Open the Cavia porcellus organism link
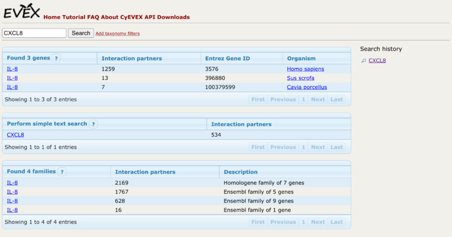The height and width of the screenshot is (237, 452). click(x=307, y=87)
